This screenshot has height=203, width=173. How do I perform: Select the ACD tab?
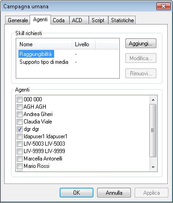click(x=79, y=20)
